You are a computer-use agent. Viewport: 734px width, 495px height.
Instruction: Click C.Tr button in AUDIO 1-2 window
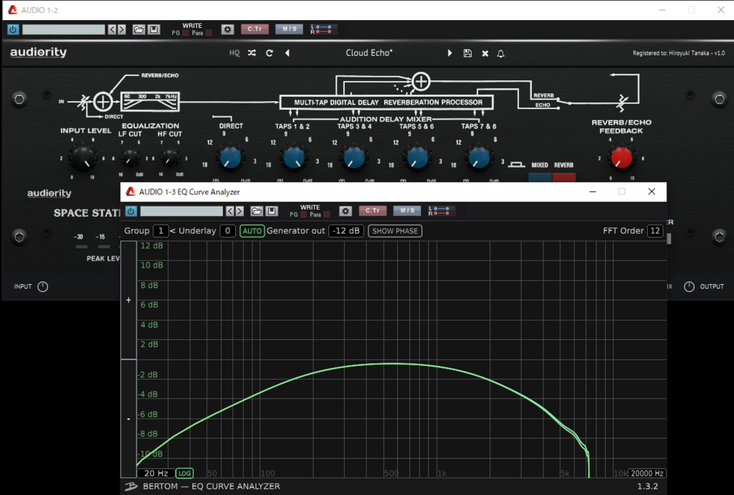pyautogui.click(x=254, y=29)
